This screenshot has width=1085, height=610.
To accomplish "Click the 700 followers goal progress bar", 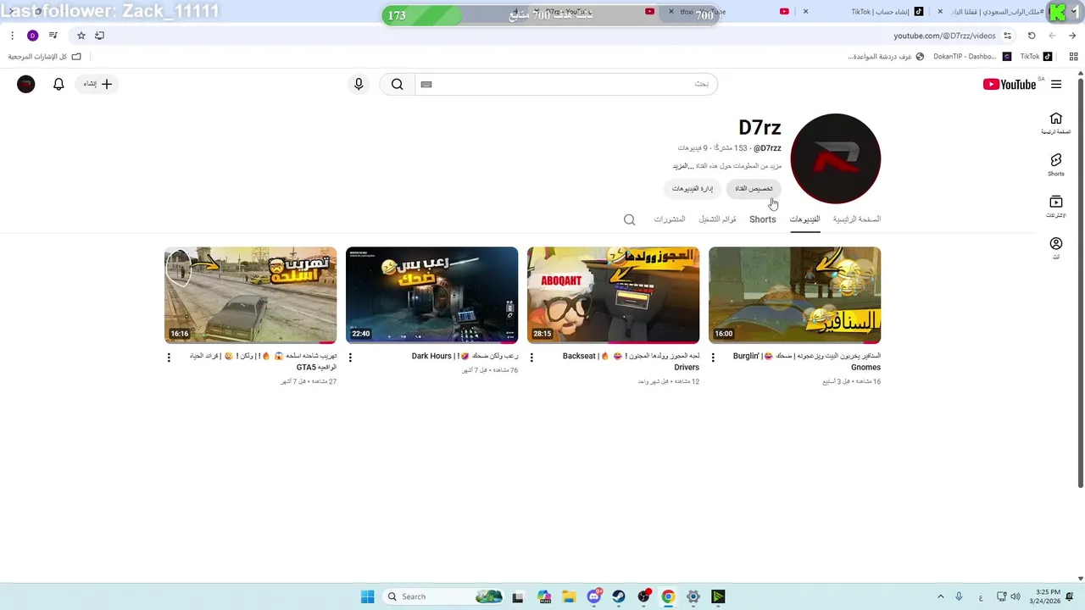I will pyautogui.click(x=550, y=15).
